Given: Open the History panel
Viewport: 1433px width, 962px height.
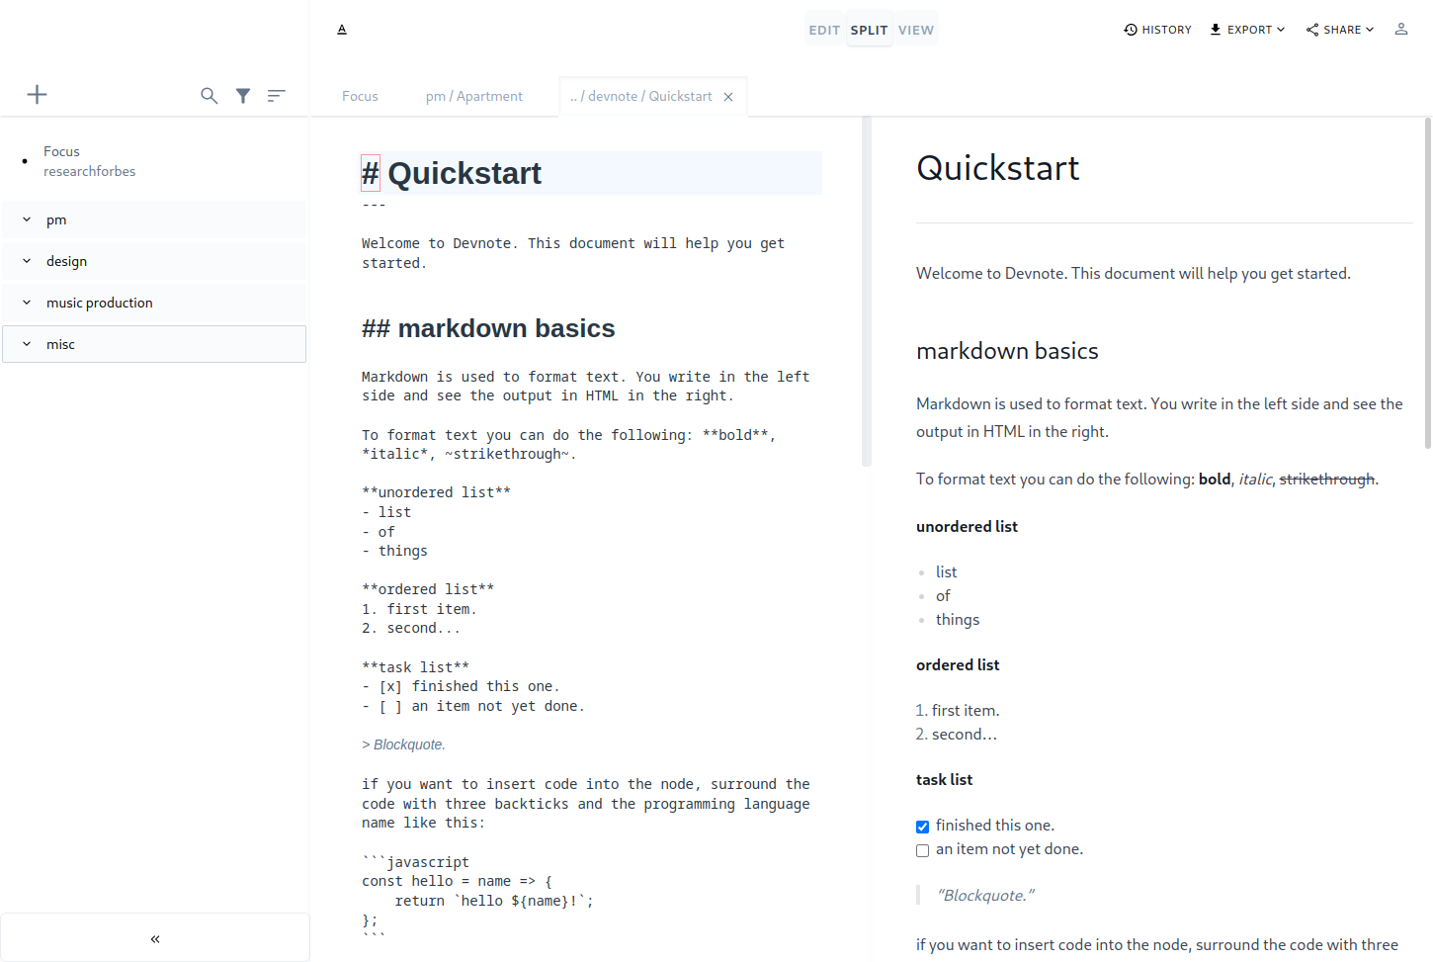Looking at the screenshot, I should (x=1157, y=30).
